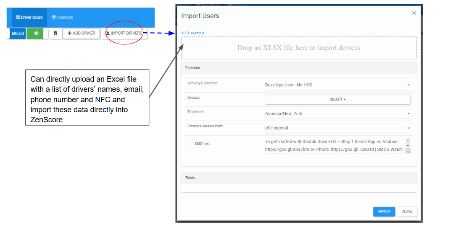Click the plus icon on ADD DRIVER
453x227 pixels.
pyautogui.click(x=70, y=34)
